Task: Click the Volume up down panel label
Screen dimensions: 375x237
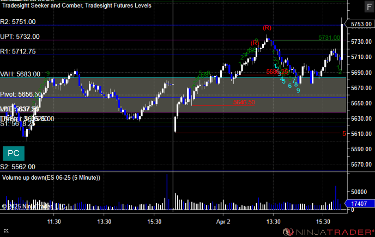Action: click(51, 177)
